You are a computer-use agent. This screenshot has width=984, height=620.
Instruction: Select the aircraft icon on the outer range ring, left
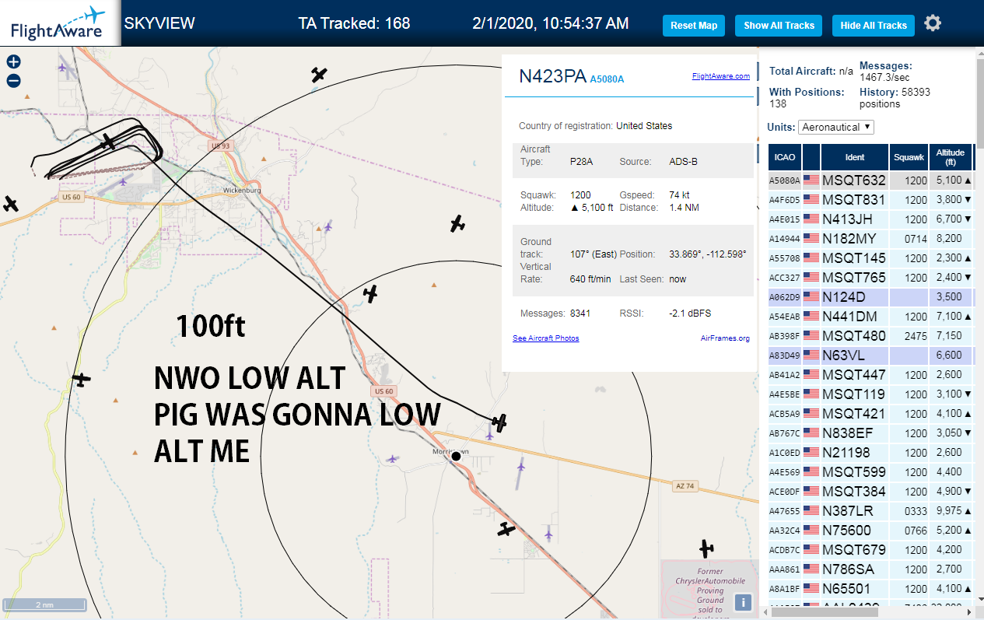pos(81,379)
